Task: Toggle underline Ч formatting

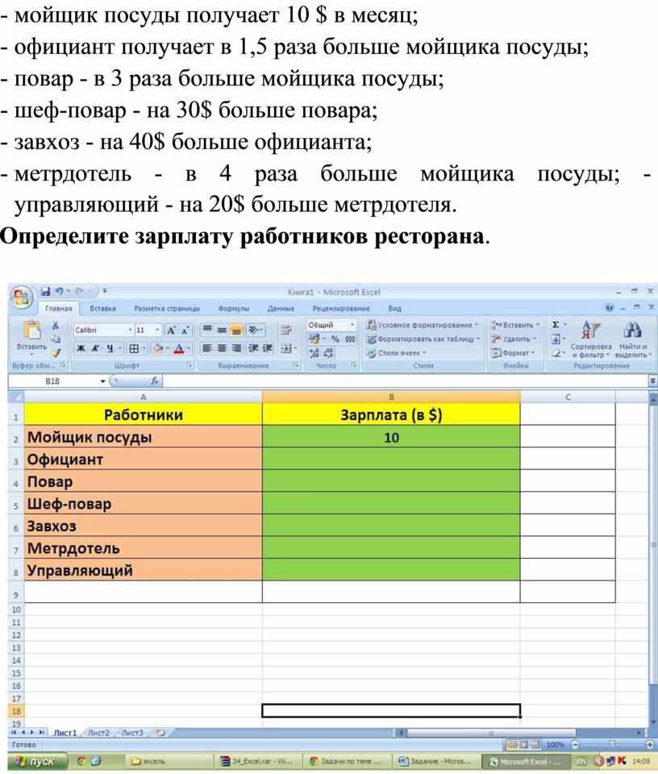Action: click(x=110, y=348)
